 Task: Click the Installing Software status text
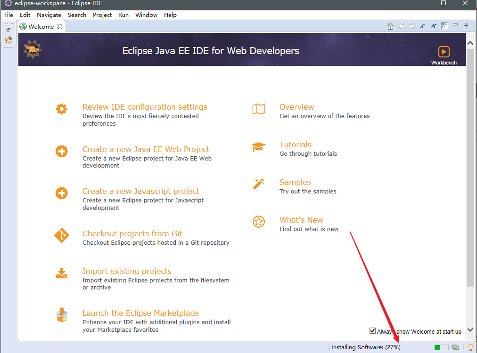coord(366,347)
